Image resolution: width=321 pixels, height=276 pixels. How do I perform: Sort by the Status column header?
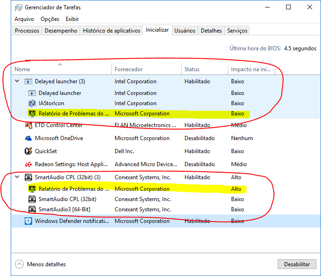click(205, 69)
